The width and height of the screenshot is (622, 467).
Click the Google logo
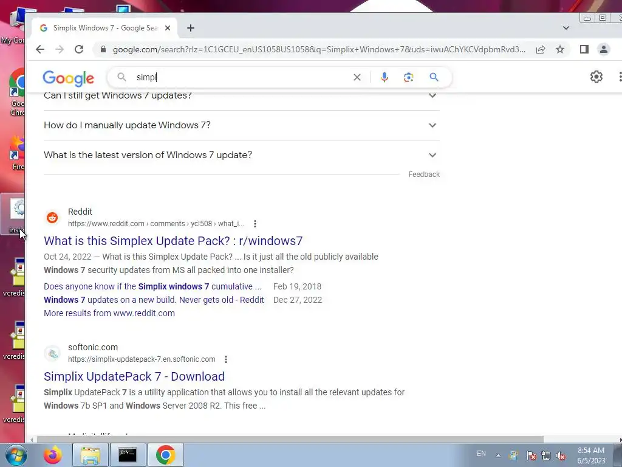tap(68, 78)
